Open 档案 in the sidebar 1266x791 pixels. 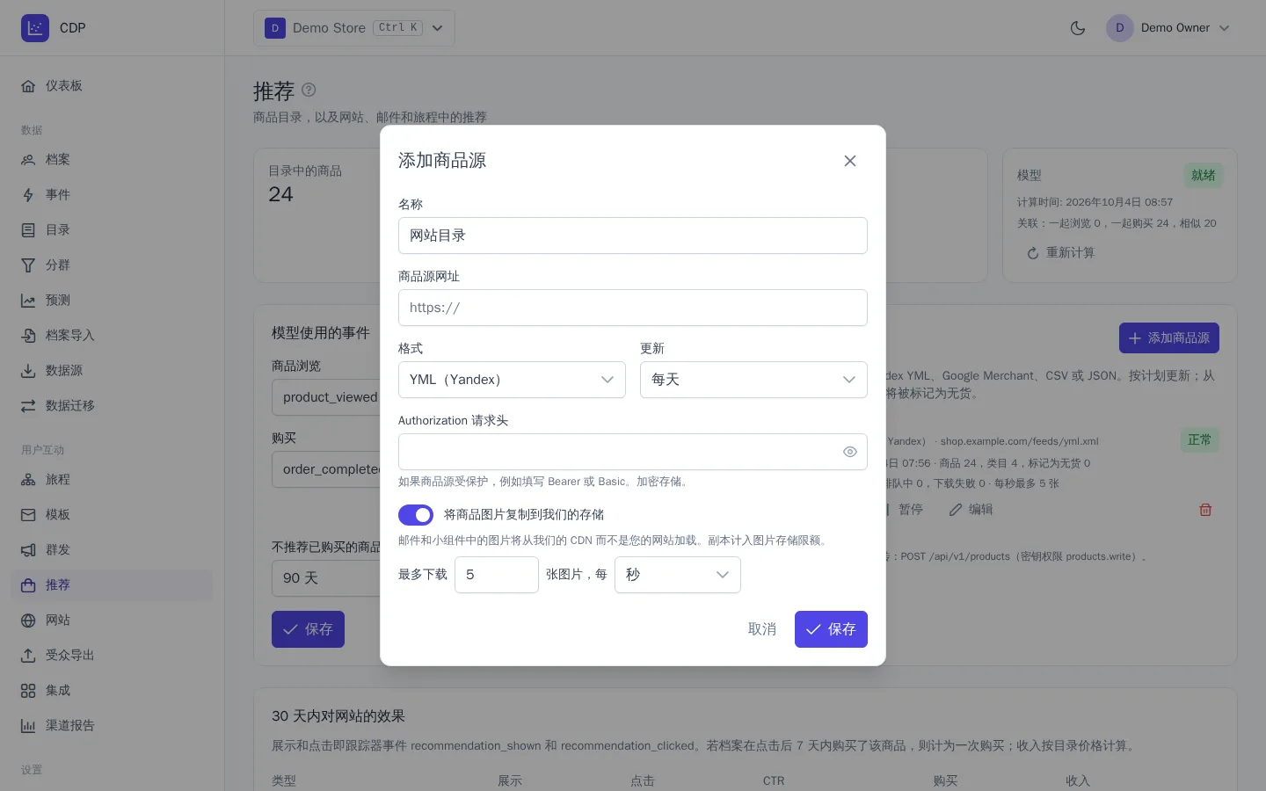[113, 160]
